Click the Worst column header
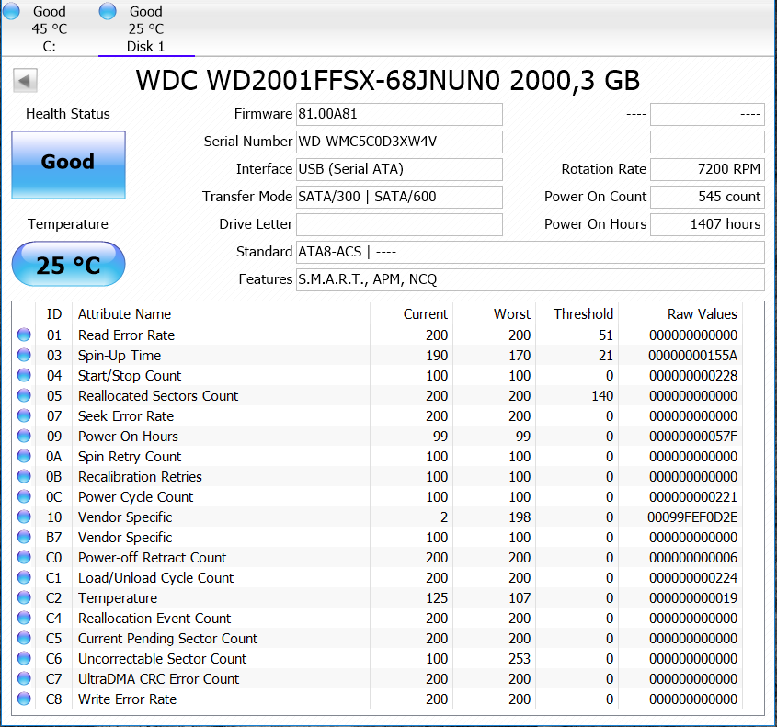The height and width of the screenshot is (727, 777). pos(494,314)
